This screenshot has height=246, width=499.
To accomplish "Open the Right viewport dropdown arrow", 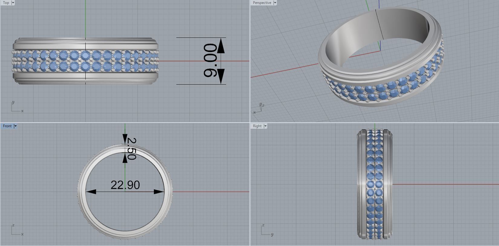I will [265, 126].
